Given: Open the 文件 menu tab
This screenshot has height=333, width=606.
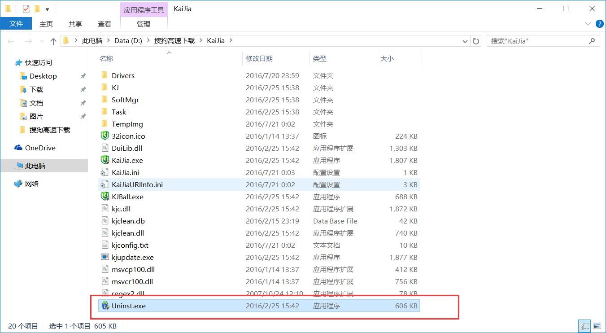Looking at the screenshot, I should [x=16, y=24].
